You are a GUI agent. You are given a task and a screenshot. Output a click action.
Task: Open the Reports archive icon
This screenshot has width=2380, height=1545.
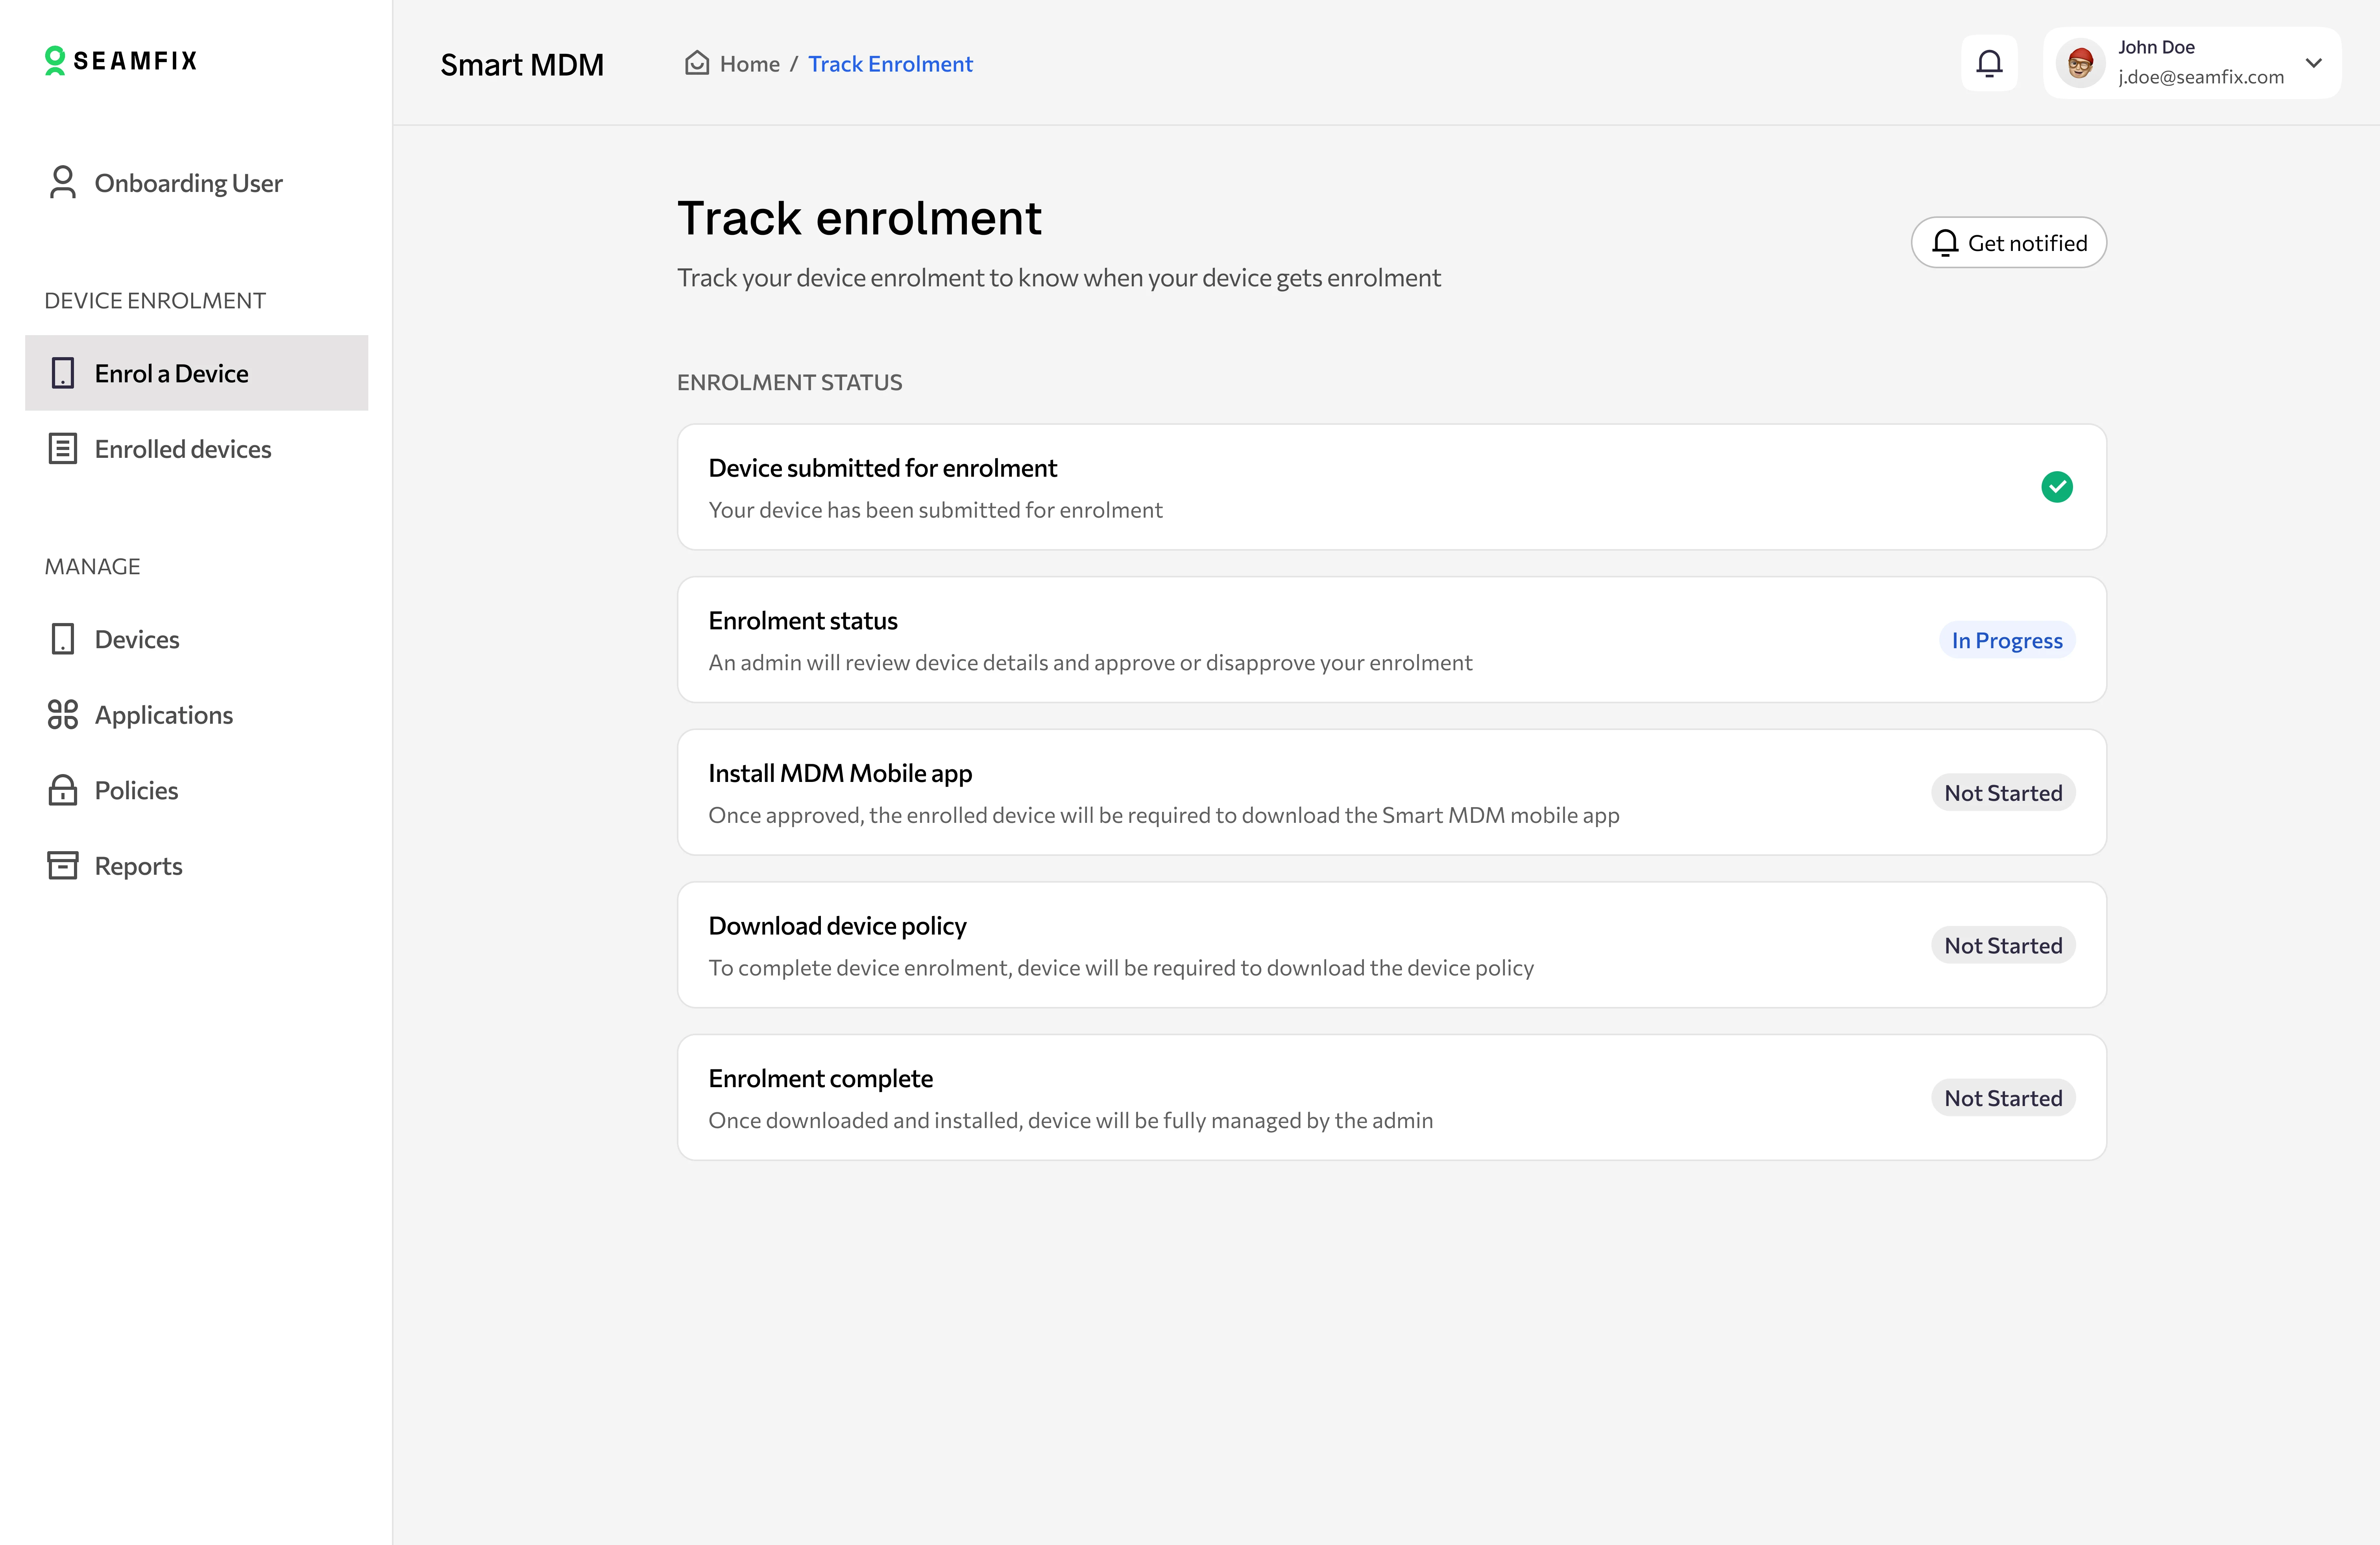(62, 865)
